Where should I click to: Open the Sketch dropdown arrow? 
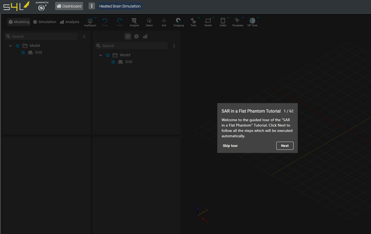[214, 18]
